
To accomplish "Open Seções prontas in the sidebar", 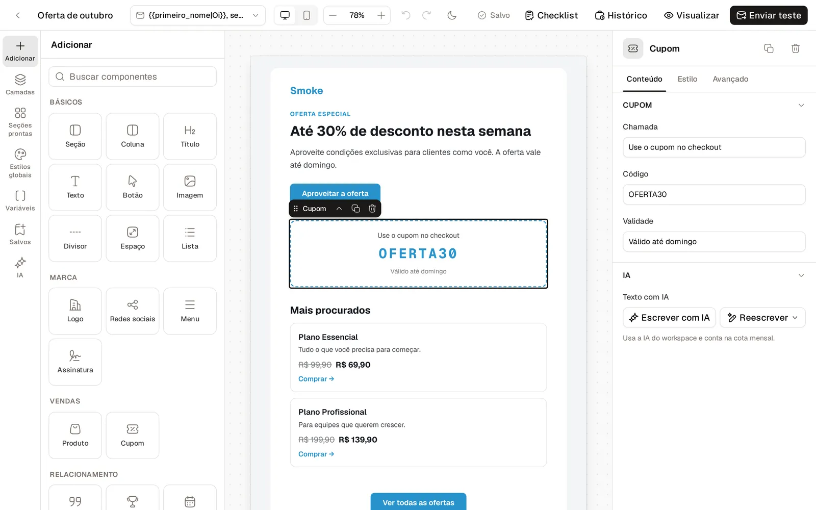I will [x=20, y=122].
